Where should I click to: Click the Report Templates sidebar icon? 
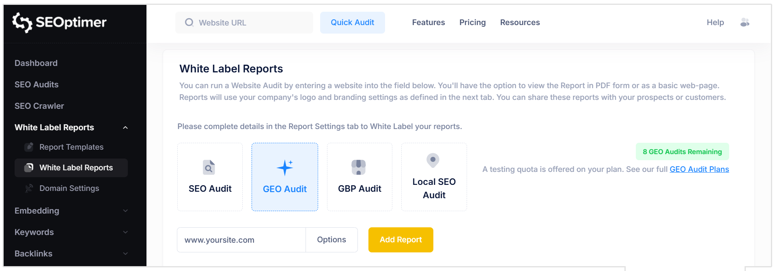tap(29, 147)
